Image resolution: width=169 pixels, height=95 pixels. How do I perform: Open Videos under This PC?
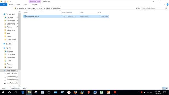pos(9,67)
